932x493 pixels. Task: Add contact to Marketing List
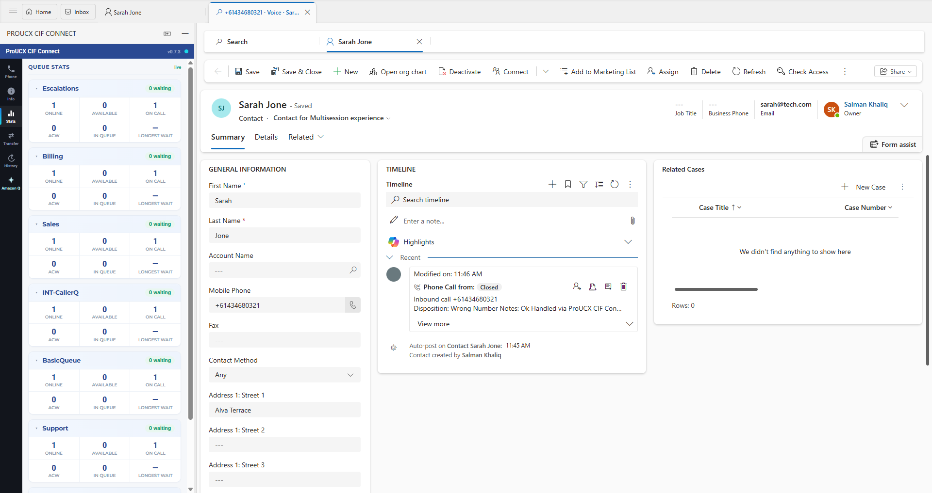pyautogui.click(x=598, y=72)
